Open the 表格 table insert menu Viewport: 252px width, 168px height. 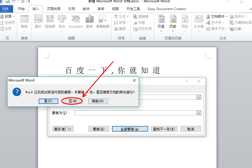coord(24,23)
